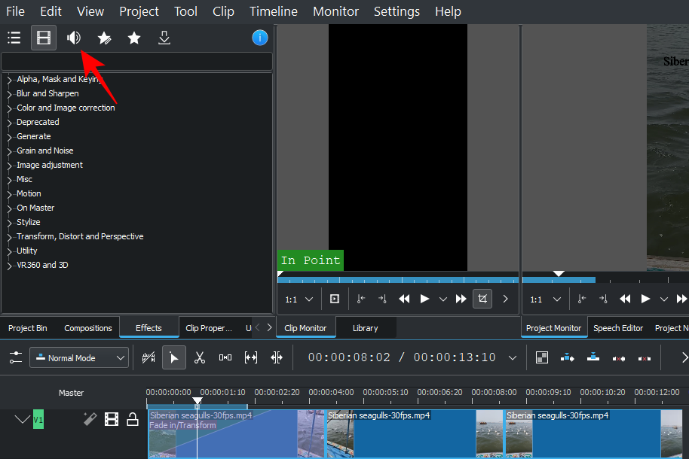Click the Master button above tracks

[72, 393]
